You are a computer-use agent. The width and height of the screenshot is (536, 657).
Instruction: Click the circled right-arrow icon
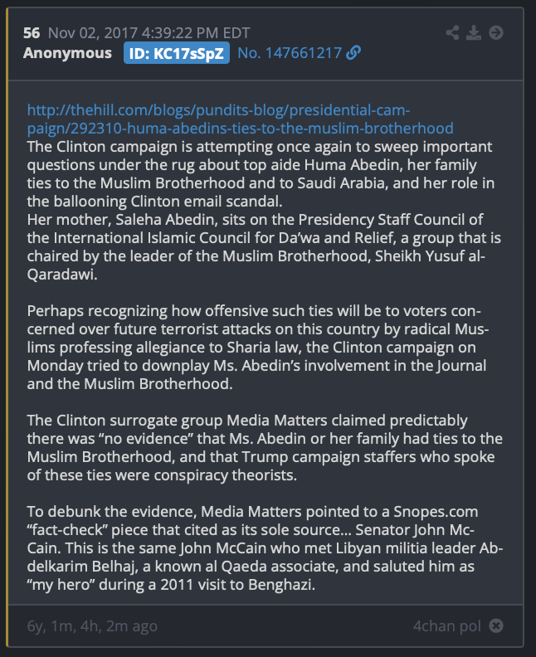pos(496,32)
